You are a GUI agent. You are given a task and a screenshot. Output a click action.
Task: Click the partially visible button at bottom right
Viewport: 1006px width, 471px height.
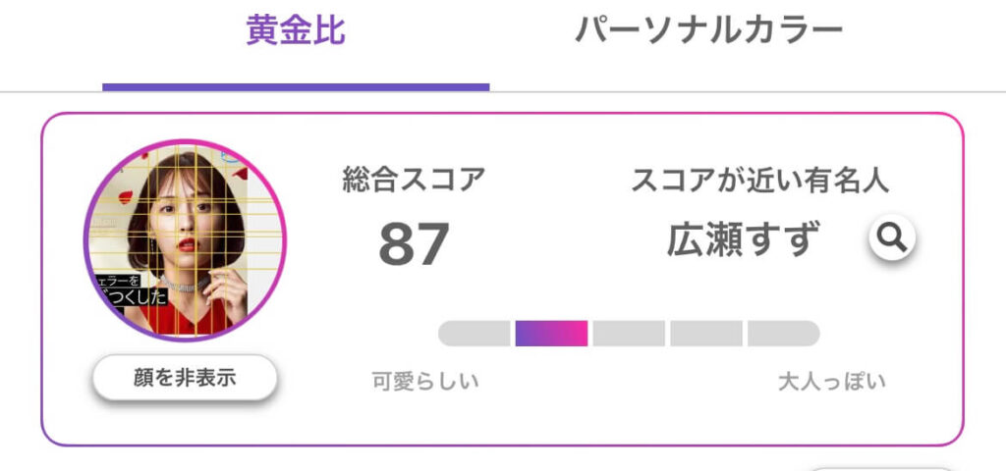pos(880,469)
